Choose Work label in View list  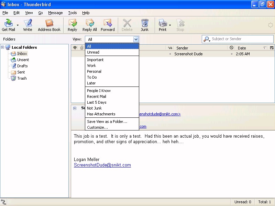click(112, 66)
